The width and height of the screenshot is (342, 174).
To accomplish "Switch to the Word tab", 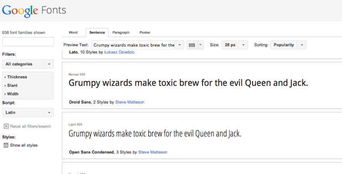I will pos(73,32).
